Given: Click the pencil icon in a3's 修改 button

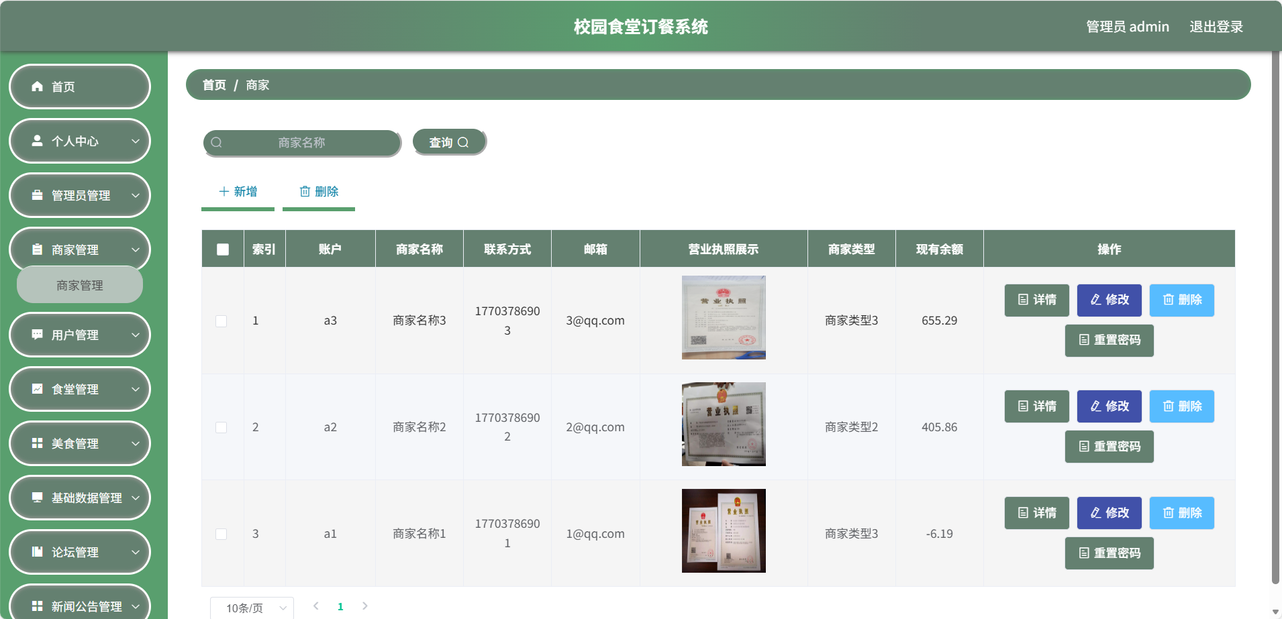Looking at the screenshot, I should tap(1095, 300).
